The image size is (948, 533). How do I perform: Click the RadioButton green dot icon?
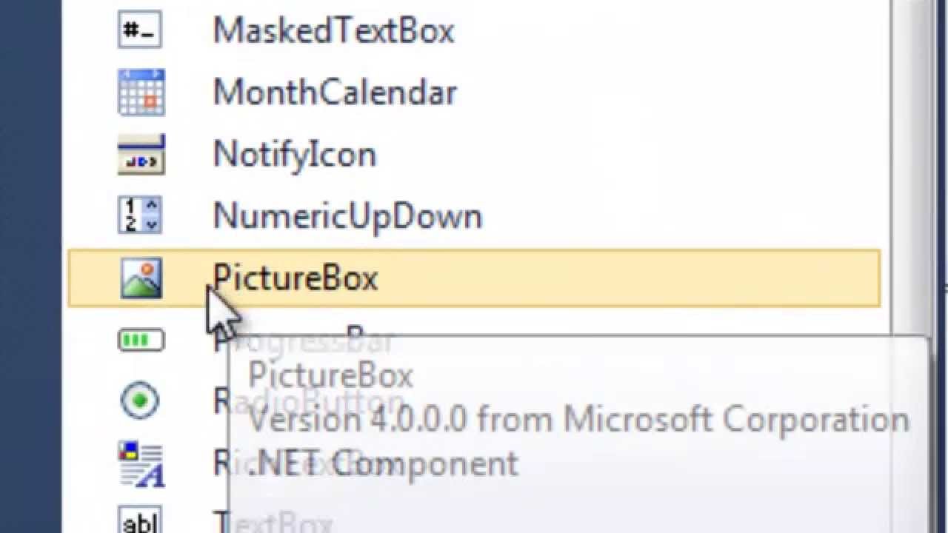pos(140,401)
